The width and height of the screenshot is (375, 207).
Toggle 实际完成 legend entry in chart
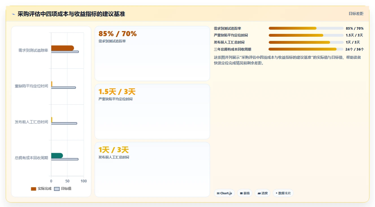coord(41,189)
